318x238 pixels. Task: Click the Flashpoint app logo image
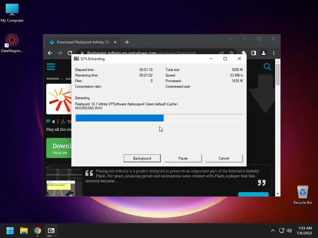click(59, 99)
